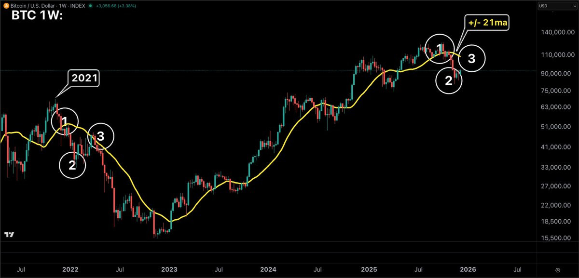Click the 63,000.00 price axis label
The height and width of the screenshot is (278, 579).
coord(557,107)
